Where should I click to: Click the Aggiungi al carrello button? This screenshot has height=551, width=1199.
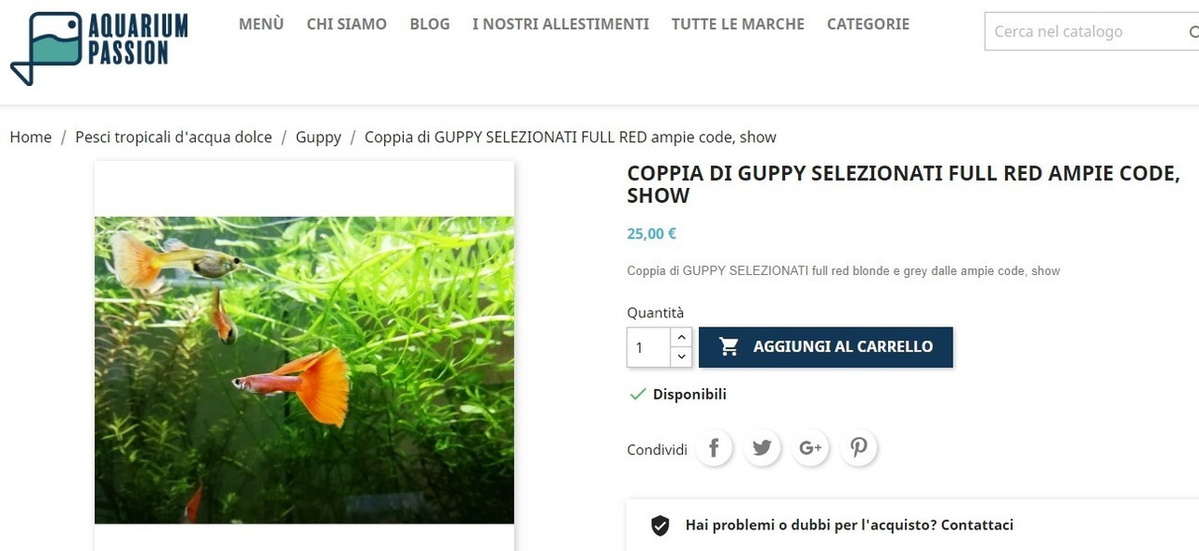click(825, 347)
